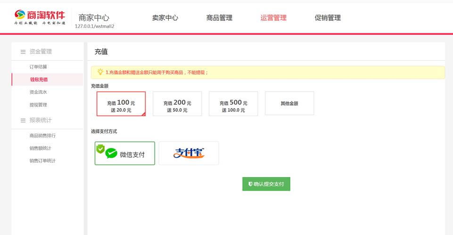Open 商品销售排行 report
The height and width of the screenshot is (235, 453).
coord(42,136)
